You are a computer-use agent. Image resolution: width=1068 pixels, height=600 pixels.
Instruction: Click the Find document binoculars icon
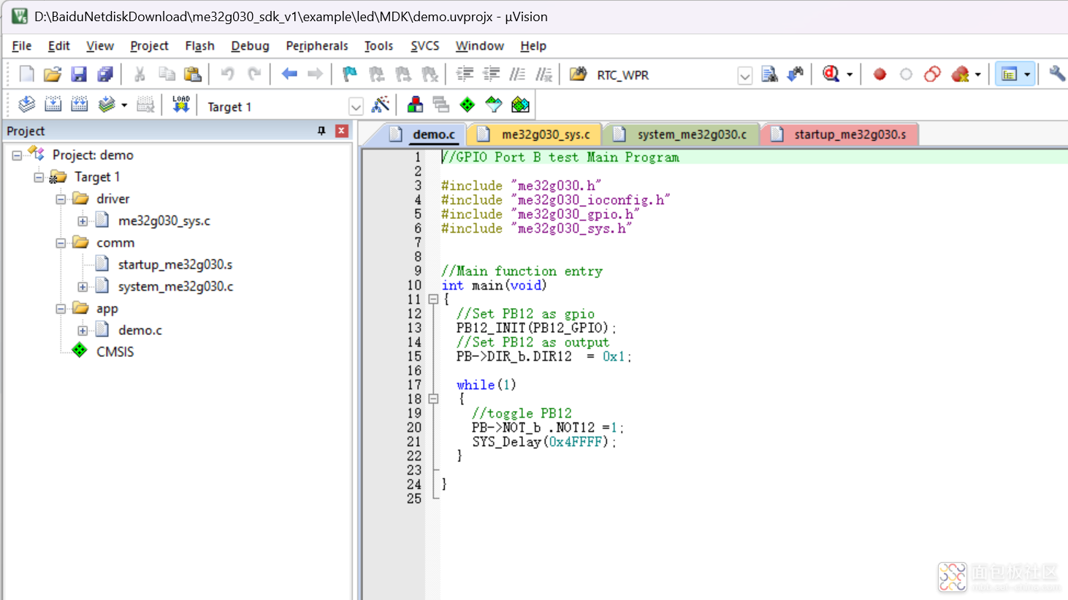click(769, 74)
